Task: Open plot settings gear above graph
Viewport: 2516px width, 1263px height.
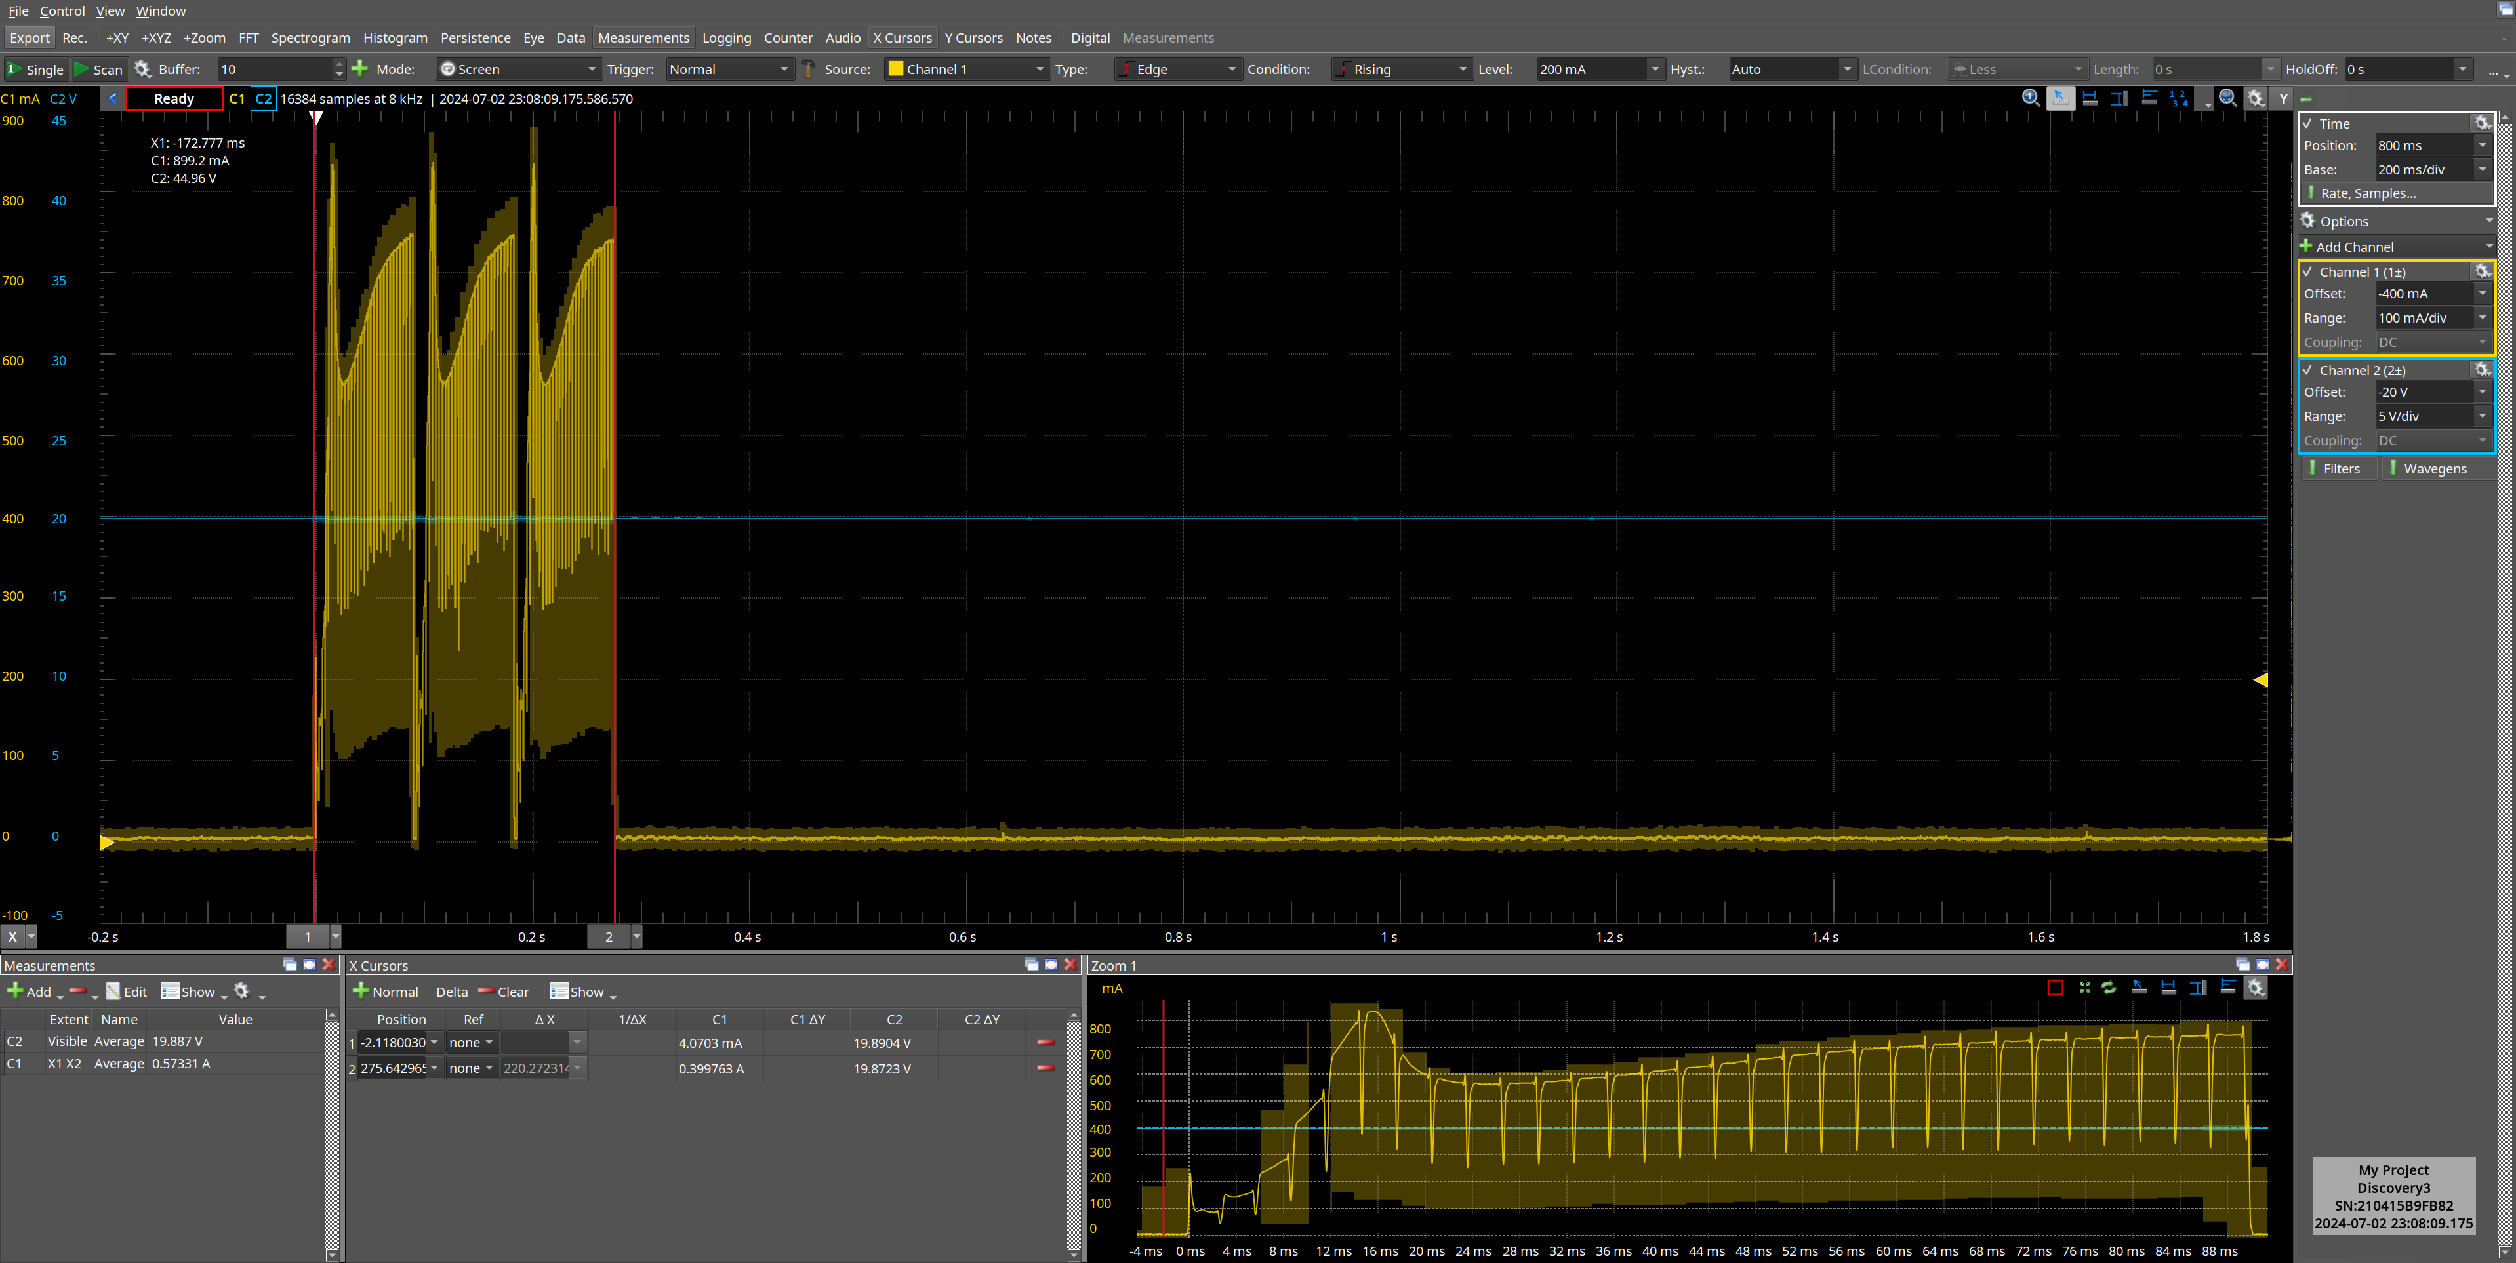Action: click(x=2255, y=98)
